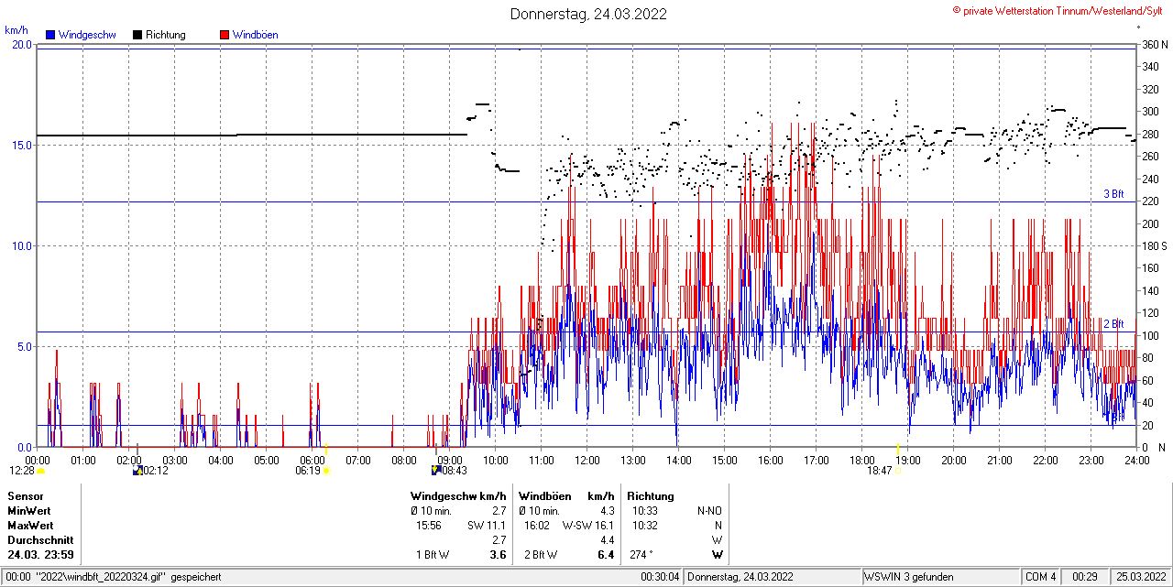Click the 15.0 value on the left axis

tap(22, 145)
